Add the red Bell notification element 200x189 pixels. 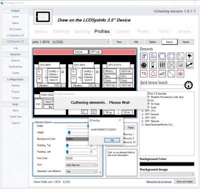153,73
